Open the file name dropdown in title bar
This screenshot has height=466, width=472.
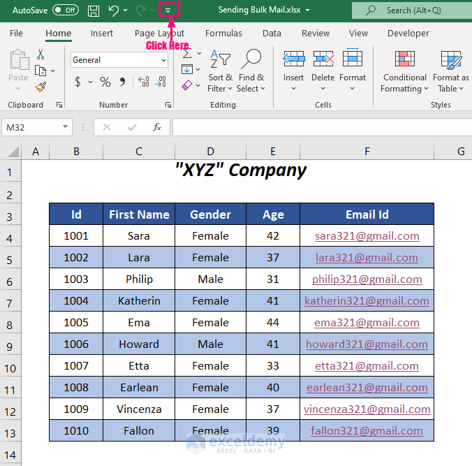(x=308, y=10)
